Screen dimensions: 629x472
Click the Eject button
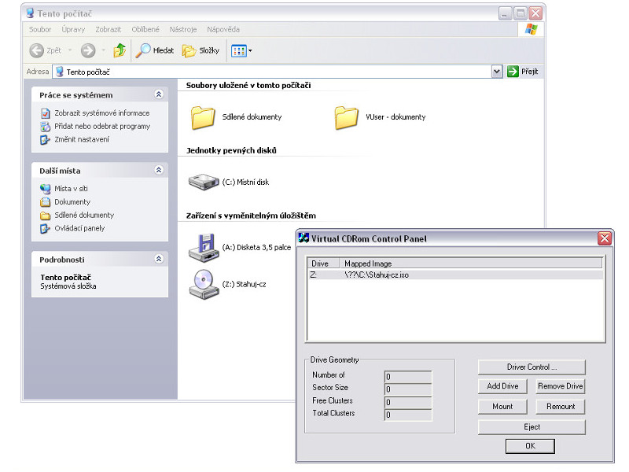tap(532, 427)
